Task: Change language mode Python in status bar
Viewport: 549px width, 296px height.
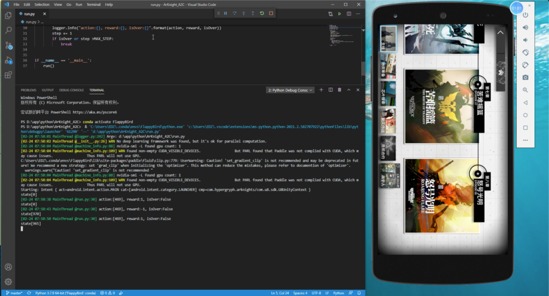Action: pyautogui.click(x=338, y=293)
